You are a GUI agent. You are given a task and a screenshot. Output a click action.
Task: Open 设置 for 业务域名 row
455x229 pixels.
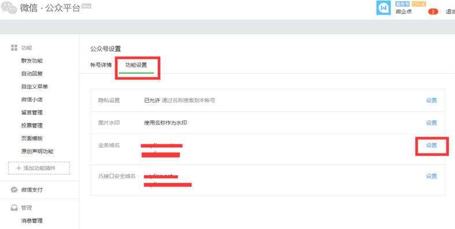click(x=431, y=145)
